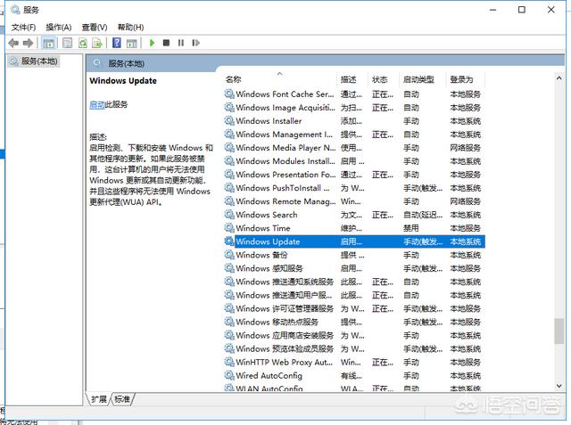The width and height of the screenshot is (571, 425).
Task: Select the highlighted Windows Update service
Action: point(354,241)
